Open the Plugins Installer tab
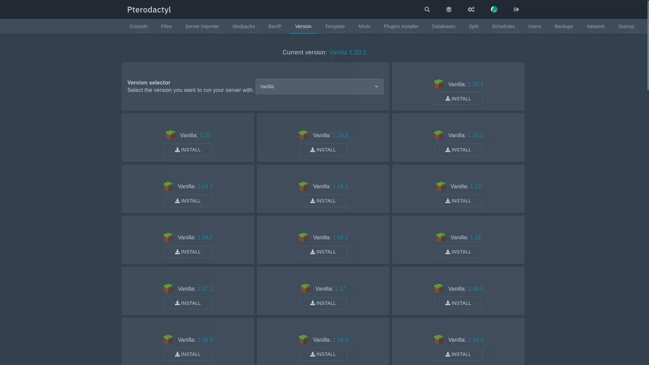Viewport: 649px width, 365px height. pyautogui.click(x=401, y=26)
